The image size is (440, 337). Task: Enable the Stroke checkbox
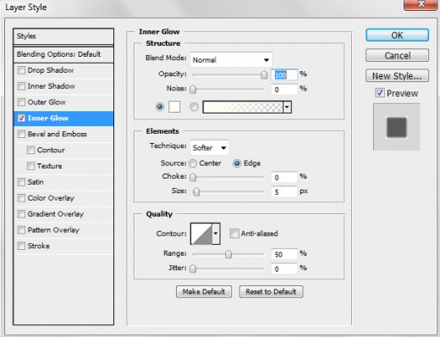(x=21, y=246)
